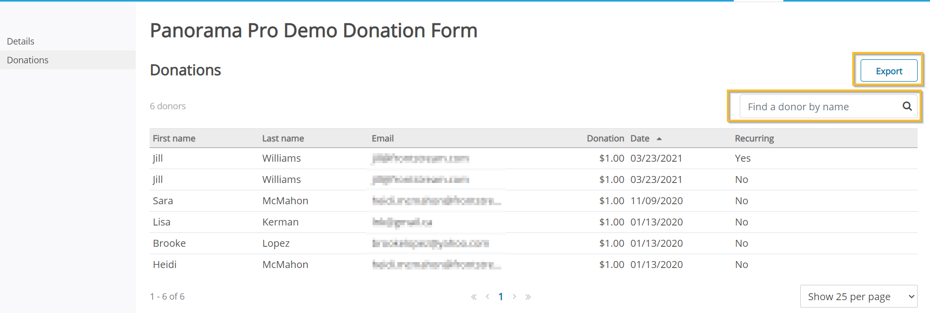930x313 pixels.
Task: Select the Brooke Lopez donor row
Action: [x=534, y=243]
